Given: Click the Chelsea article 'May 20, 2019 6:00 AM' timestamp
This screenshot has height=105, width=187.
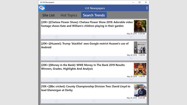Looking at the screenshot, I should click(136, 34).
